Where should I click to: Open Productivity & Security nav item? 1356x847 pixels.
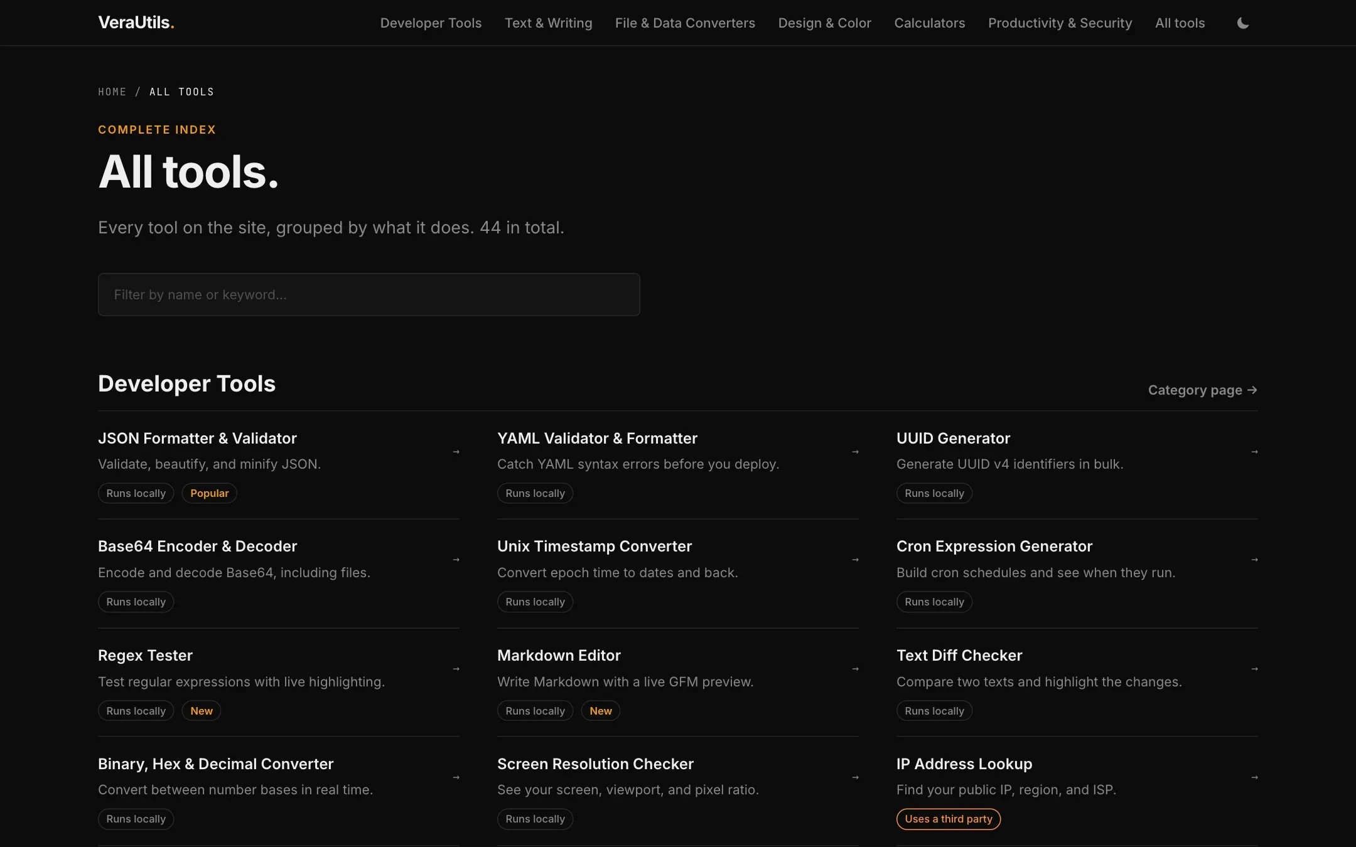1060,23
